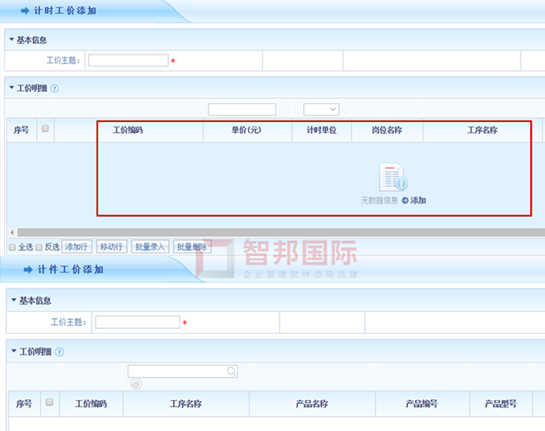Collapse the upper 基本信息 section
This screenshot has width=545, height=431.
pyautogui.click(x=11, y=39)
